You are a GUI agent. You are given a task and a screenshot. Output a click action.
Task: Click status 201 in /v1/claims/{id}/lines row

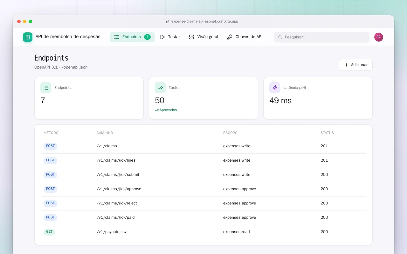pyautogui.click(x=324, y=160)
